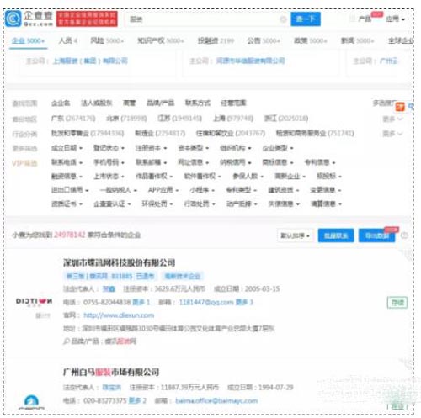Image resolution: width=421 pixels, height=418 pixels.
Task: Click the 广州白马 company logo thumbnail
Action: (x=31, y=402)
